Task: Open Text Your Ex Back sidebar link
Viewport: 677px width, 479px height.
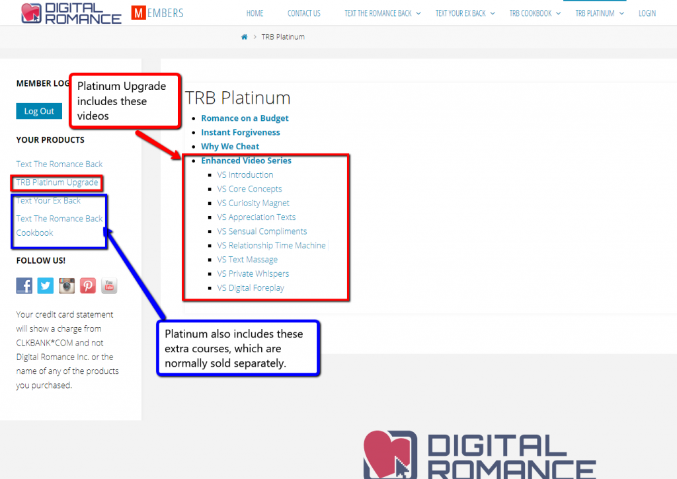Action: (48, 201)
